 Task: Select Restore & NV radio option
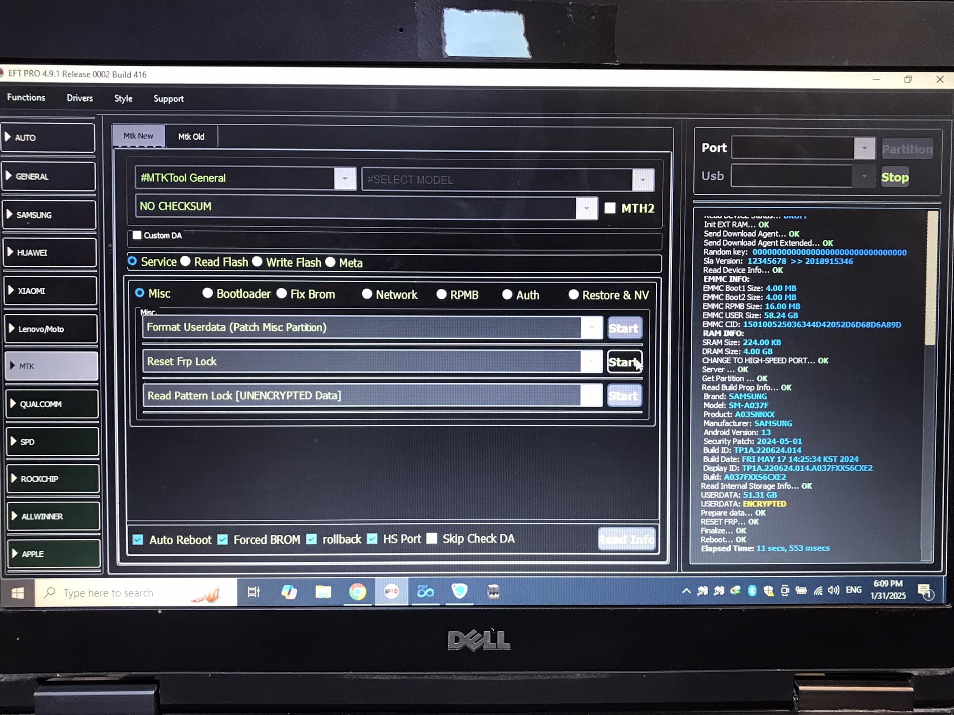[573, 295]
